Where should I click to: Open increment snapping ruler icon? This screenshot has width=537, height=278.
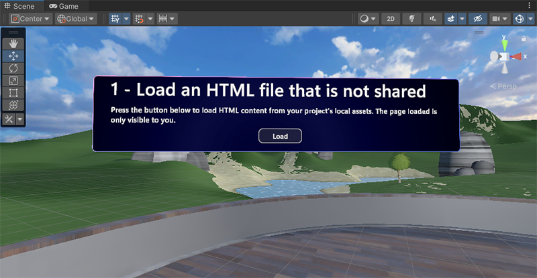pos(163,19)
